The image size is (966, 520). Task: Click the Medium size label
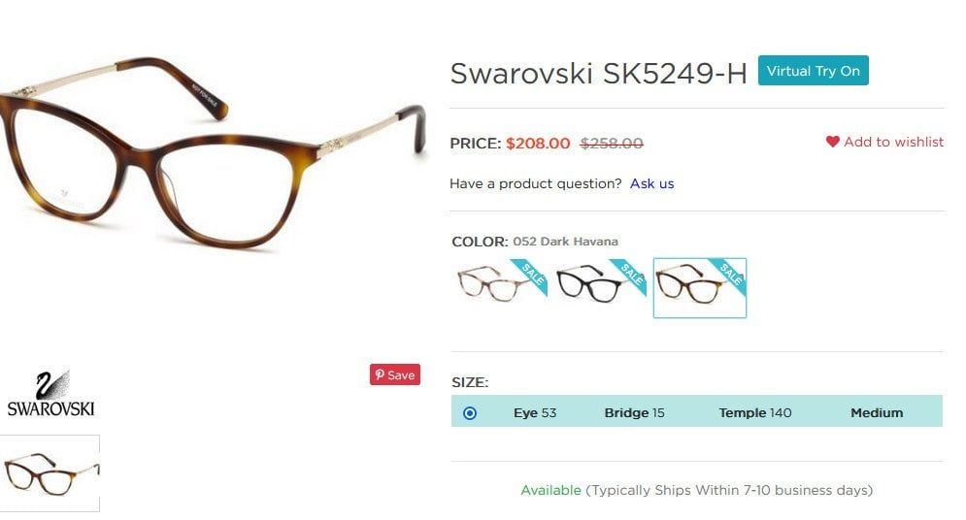[877, 413]
